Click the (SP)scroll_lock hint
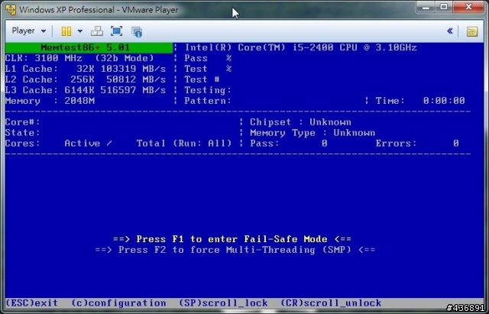 click(x=223, y=303)
